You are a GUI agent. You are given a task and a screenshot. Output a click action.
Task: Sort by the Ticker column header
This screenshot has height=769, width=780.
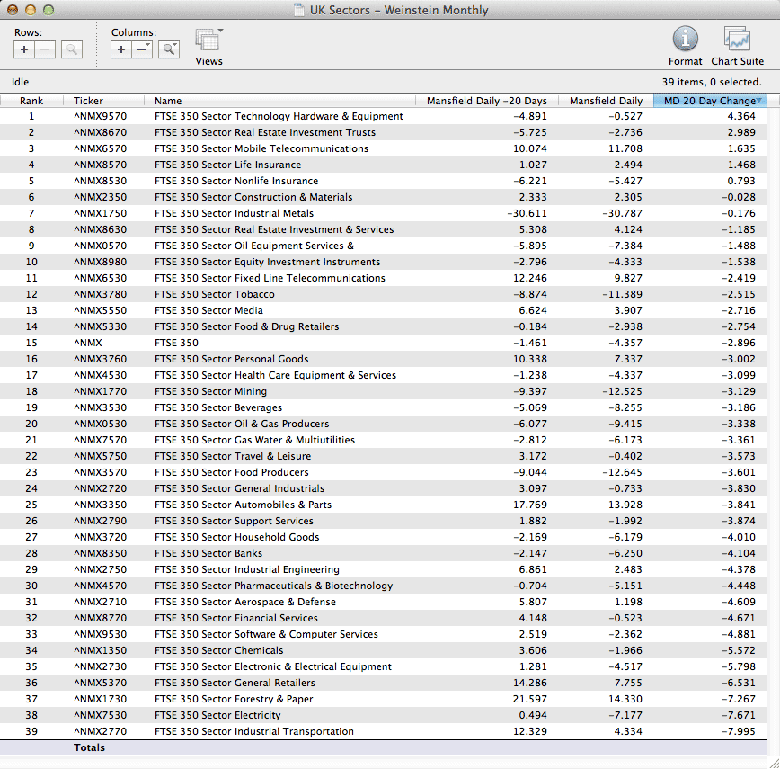click(x=88, y=101)
